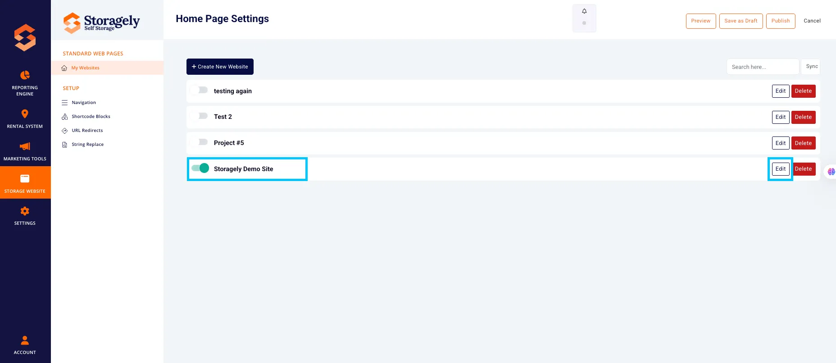Delete the 'Project #5' website
Screen dimensions: 836x363
click(803, 143)
